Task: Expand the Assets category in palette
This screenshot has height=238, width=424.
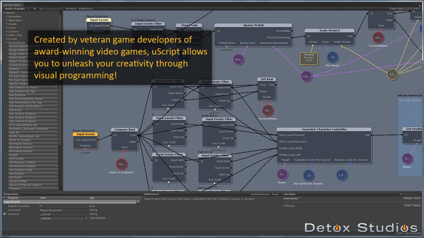Action: pos(7,24)
